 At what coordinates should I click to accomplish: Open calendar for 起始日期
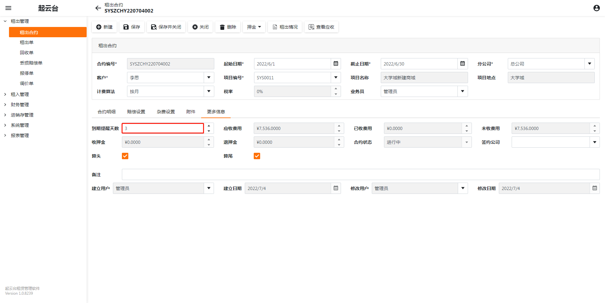(336, 64)
